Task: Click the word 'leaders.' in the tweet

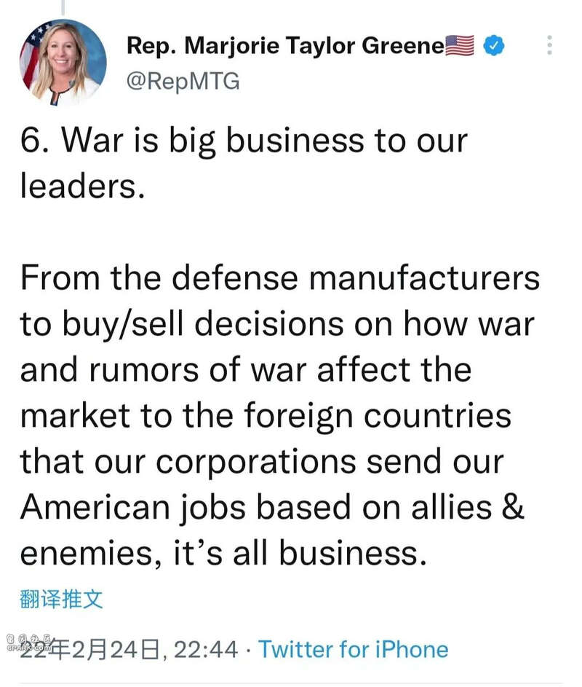Action: (82, 187)
